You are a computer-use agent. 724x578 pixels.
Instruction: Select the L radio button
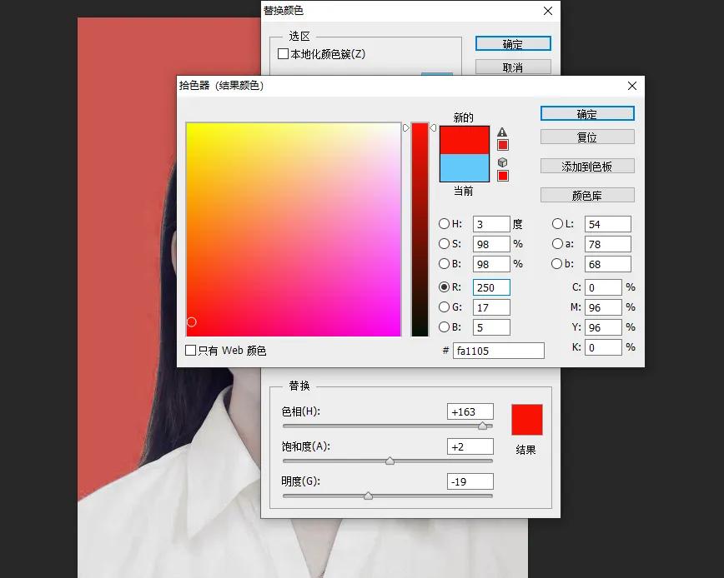point(558,223)
